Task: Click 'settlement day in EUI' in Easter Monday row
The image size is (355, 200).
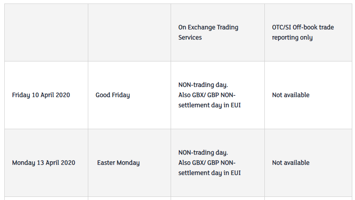Action: (209, 173)
